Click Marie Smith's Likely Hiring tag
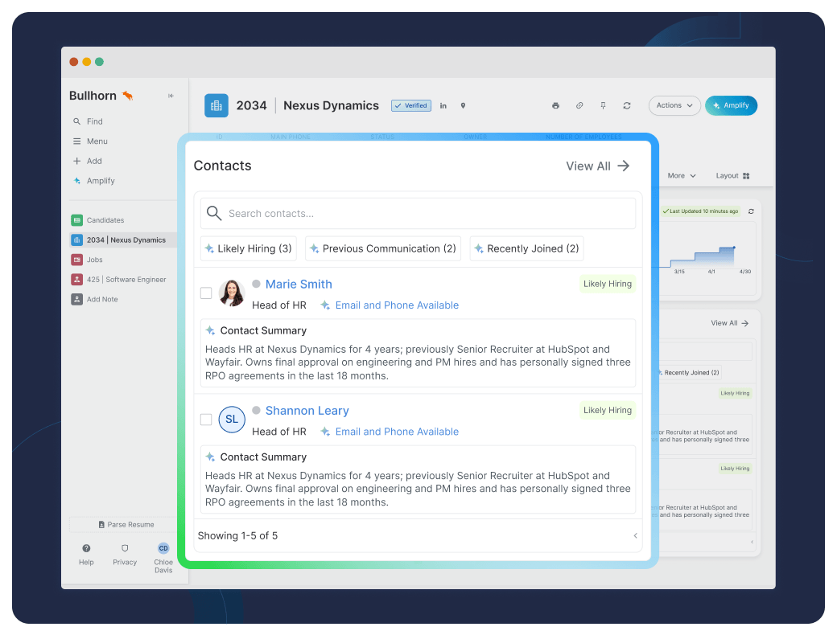Screen dimensions: 837x635 (608, 284)
